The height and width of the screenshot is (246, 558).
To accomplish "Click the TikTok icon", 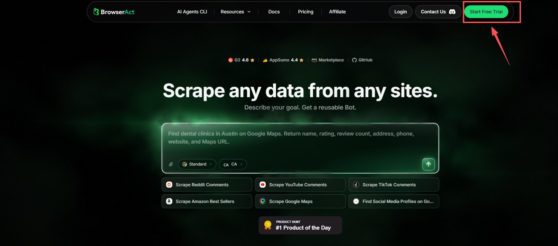I will coord(356,185).
